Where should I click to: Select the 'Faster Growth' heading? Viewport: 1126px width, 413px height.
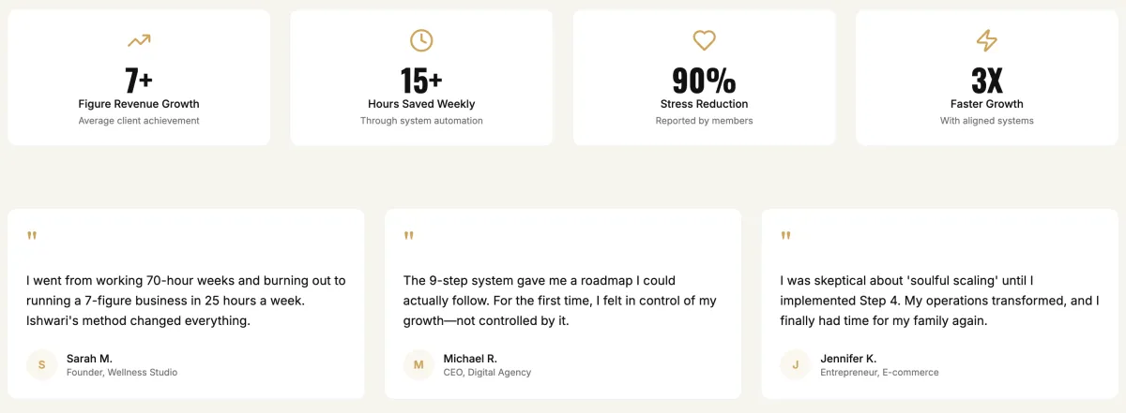pyautogui.click(x=986, y=104)
